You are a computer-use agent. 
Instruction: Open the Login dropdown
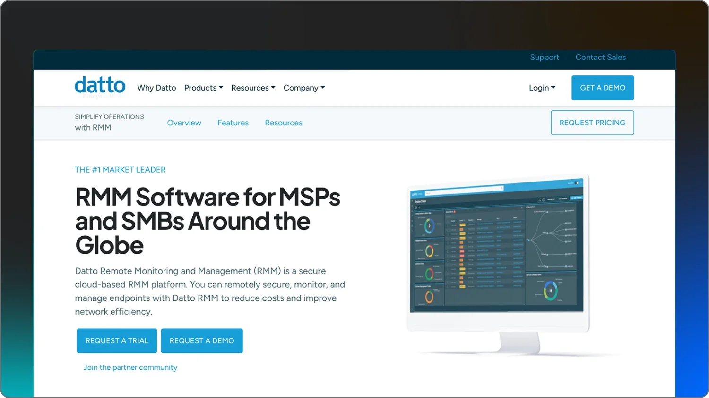coord(542,88)
